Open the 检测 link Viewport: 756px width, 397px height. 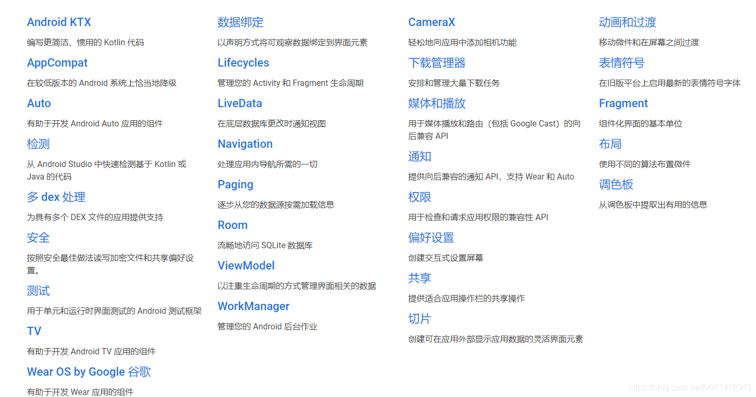click(39, 144)
